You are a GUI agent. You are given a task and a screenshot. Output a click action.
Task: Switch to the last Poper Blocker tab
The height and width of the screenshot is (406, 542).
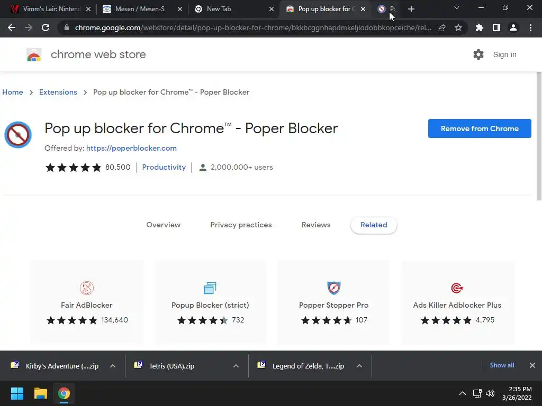(x=386, y=9)
